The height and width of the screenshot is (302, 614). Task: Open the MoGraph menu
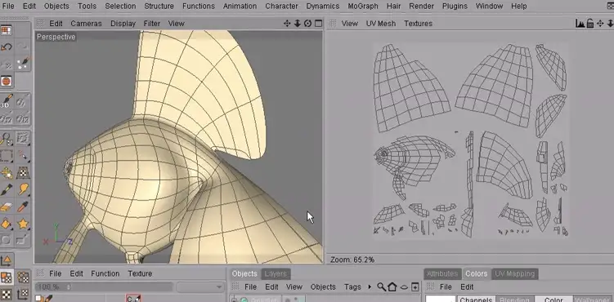(363, 7)
